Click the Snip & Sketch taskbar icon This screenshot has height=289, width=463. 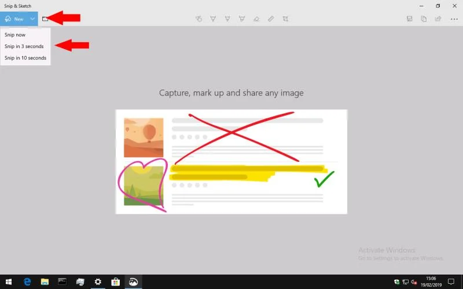pyautogui.click(x=133, y=282)
